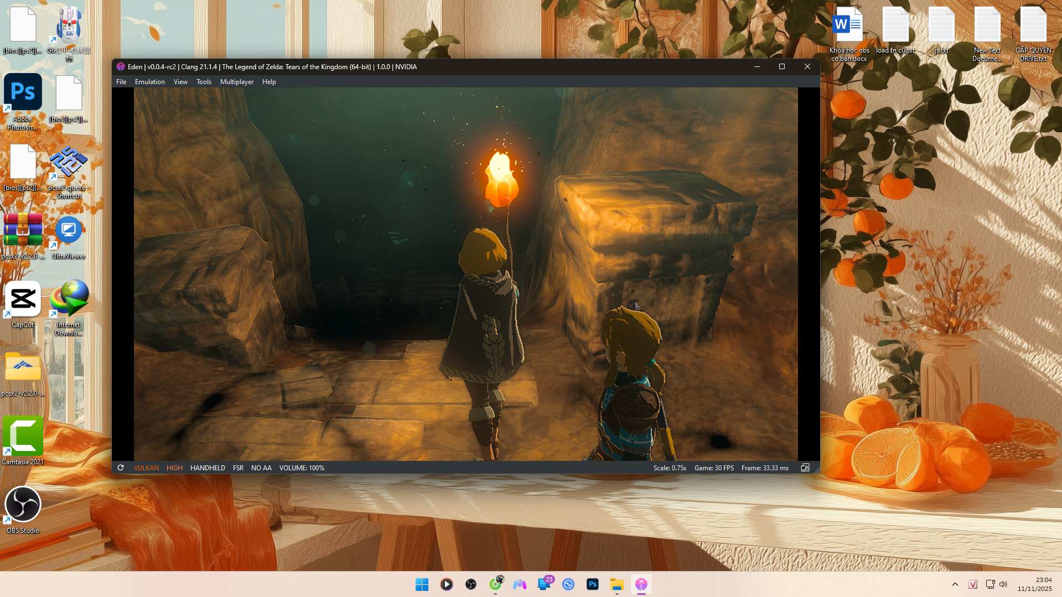Click the refresh icon on the Eden status bar

click(x=121, y=468)
